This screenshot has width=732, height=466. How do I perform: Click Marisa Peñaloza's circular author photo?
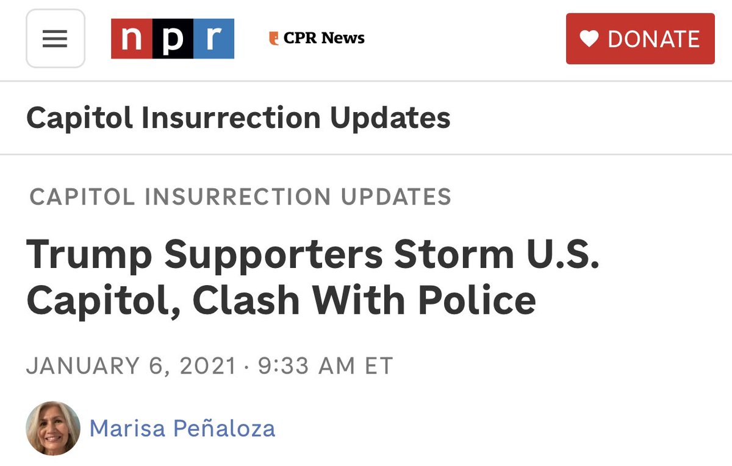point(53,428)
